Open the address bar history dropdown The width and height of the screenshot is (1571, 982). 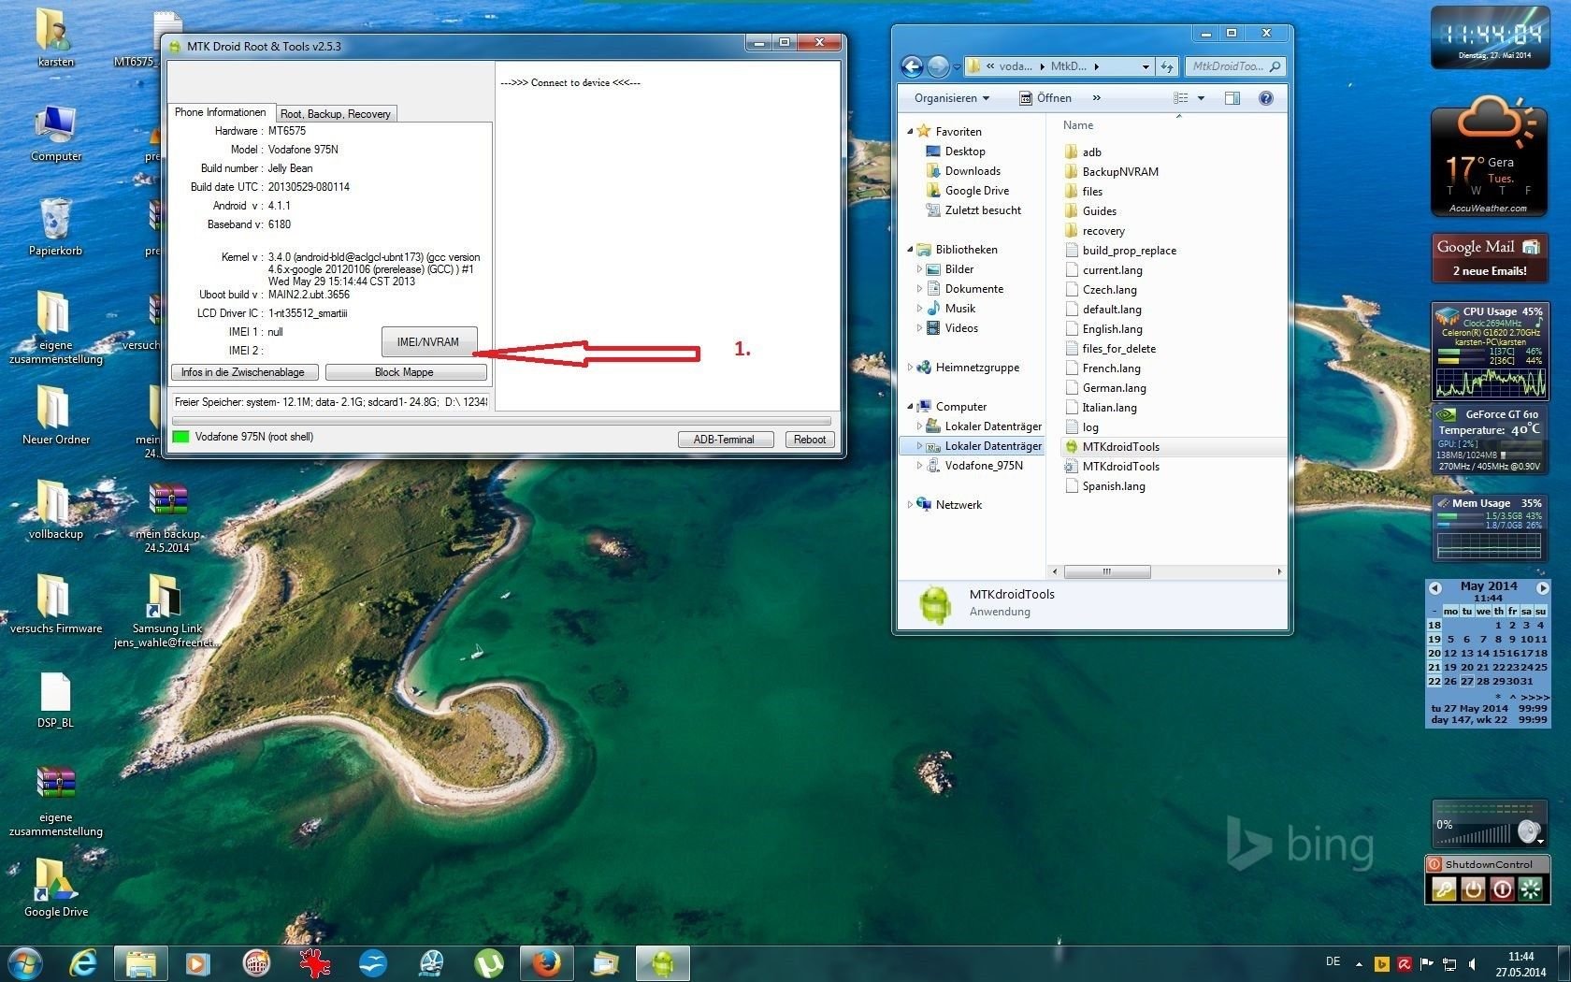(1146, 67)
